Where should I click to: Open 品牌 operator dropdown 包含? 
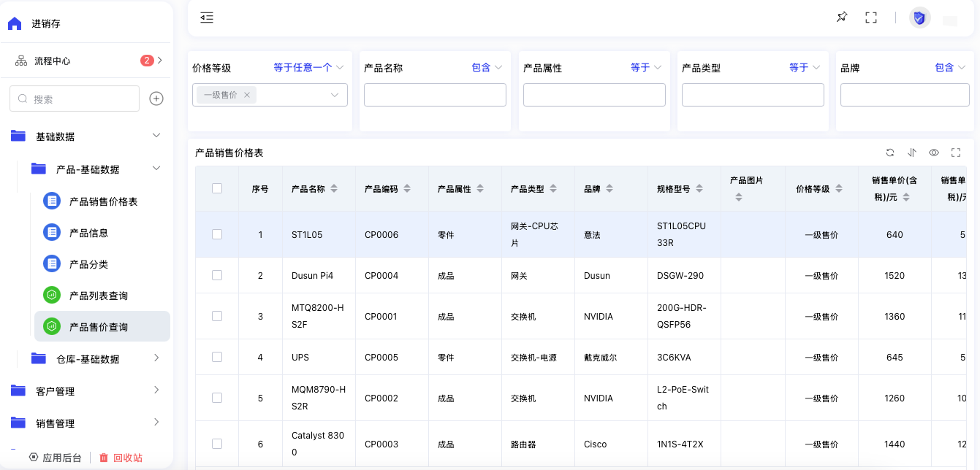tap(950, 67)
